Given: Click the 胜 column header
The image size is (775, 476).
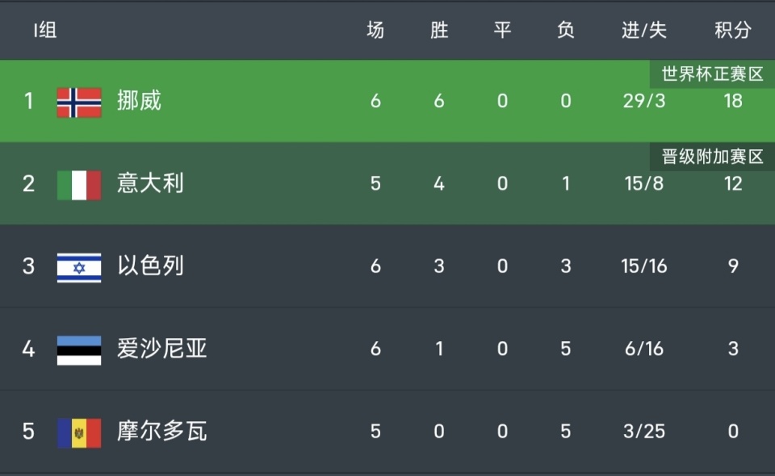Looking at the screenshot, I should pyautogui.click(x=439, y=31).
